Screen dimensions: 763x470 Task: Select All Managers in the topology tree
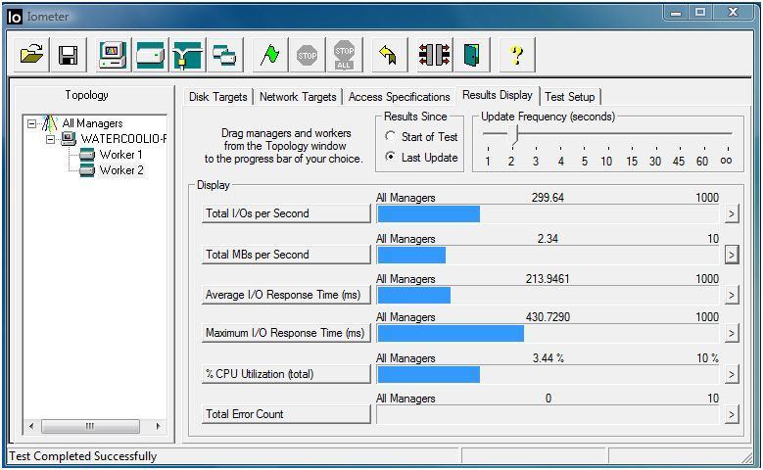(92, 123)
